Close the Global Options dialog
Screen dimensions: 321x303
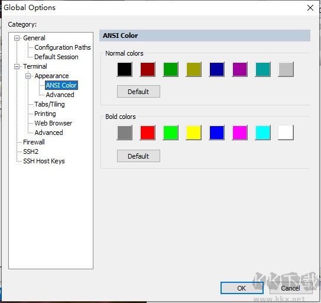tap(310, 8)
